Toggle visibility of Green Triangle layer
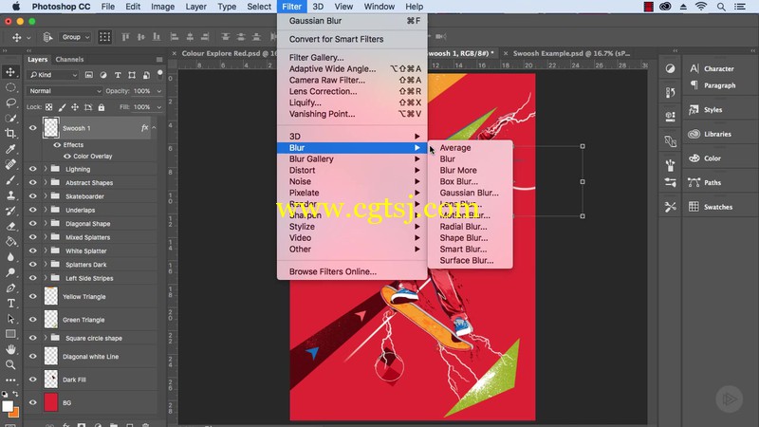The width and height of the screenshot is (759, 427). (33, 320)
